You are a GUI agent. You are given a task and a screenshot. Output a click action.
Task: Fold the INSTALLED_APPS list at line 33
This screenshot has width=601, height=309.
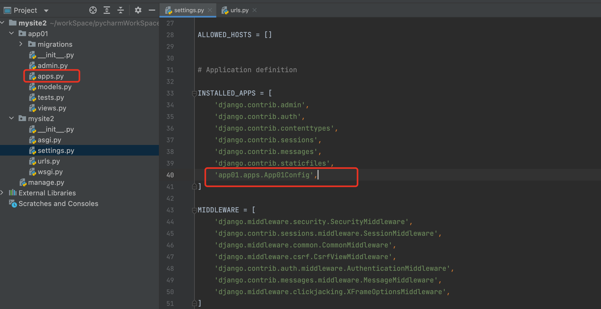pos(194,93)
